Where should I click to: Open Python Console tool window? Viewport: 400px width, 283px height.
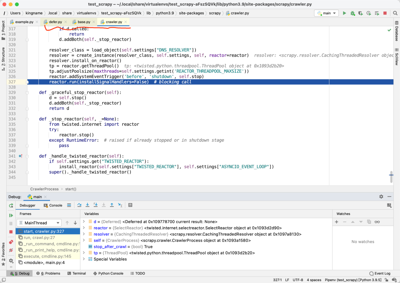click(109, 273)
